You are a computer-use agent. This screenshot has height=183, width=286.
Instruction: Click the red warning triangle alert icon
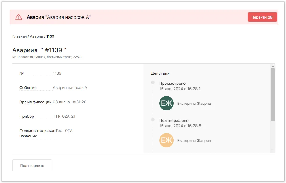click(19, 17)
